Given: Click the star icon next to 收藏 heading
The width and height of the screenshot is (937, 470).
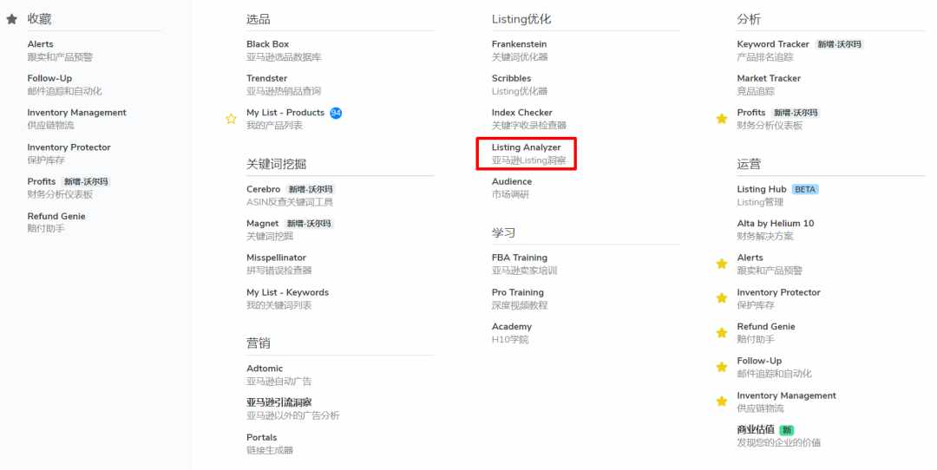Looking at the screenshot, I should (x=11, y=19).
